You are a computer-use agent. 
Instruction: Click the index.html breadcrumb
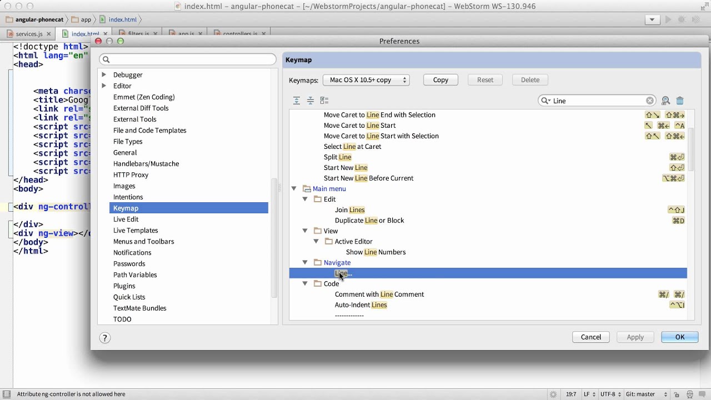coord(118,19)
